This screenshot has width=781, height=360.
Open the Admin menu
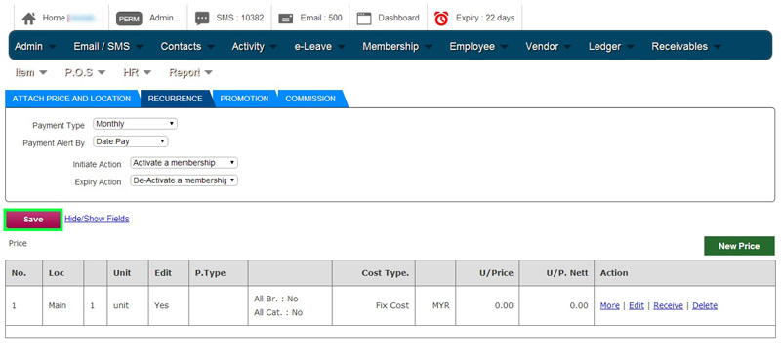tap(35, 46)
